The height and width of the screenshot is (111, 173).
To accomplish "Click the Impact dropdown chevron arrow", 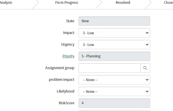I will 147,33.
